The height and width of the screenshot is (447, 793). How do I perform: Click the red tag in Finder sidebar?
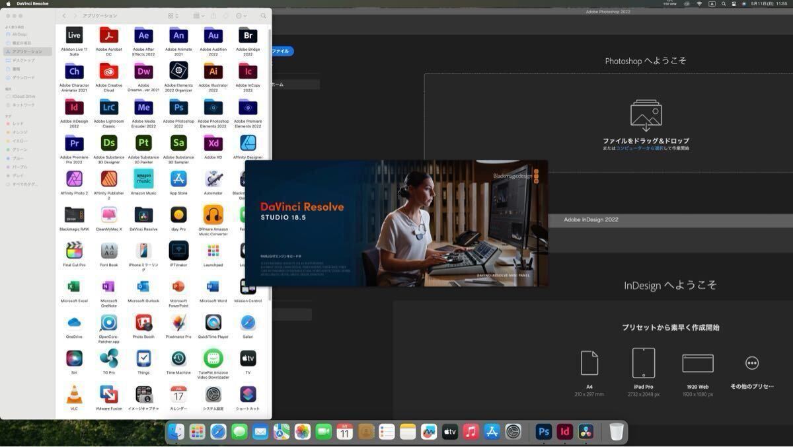[x=18, y=124]
